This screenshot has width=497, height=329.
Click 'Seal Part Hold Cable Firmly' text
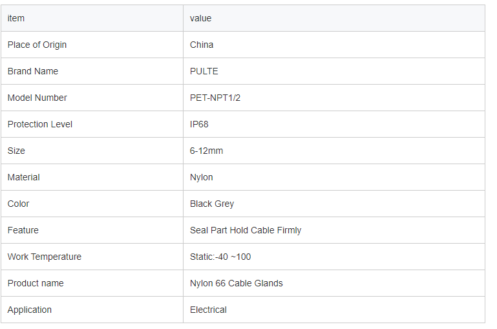[x=246, y=230]
